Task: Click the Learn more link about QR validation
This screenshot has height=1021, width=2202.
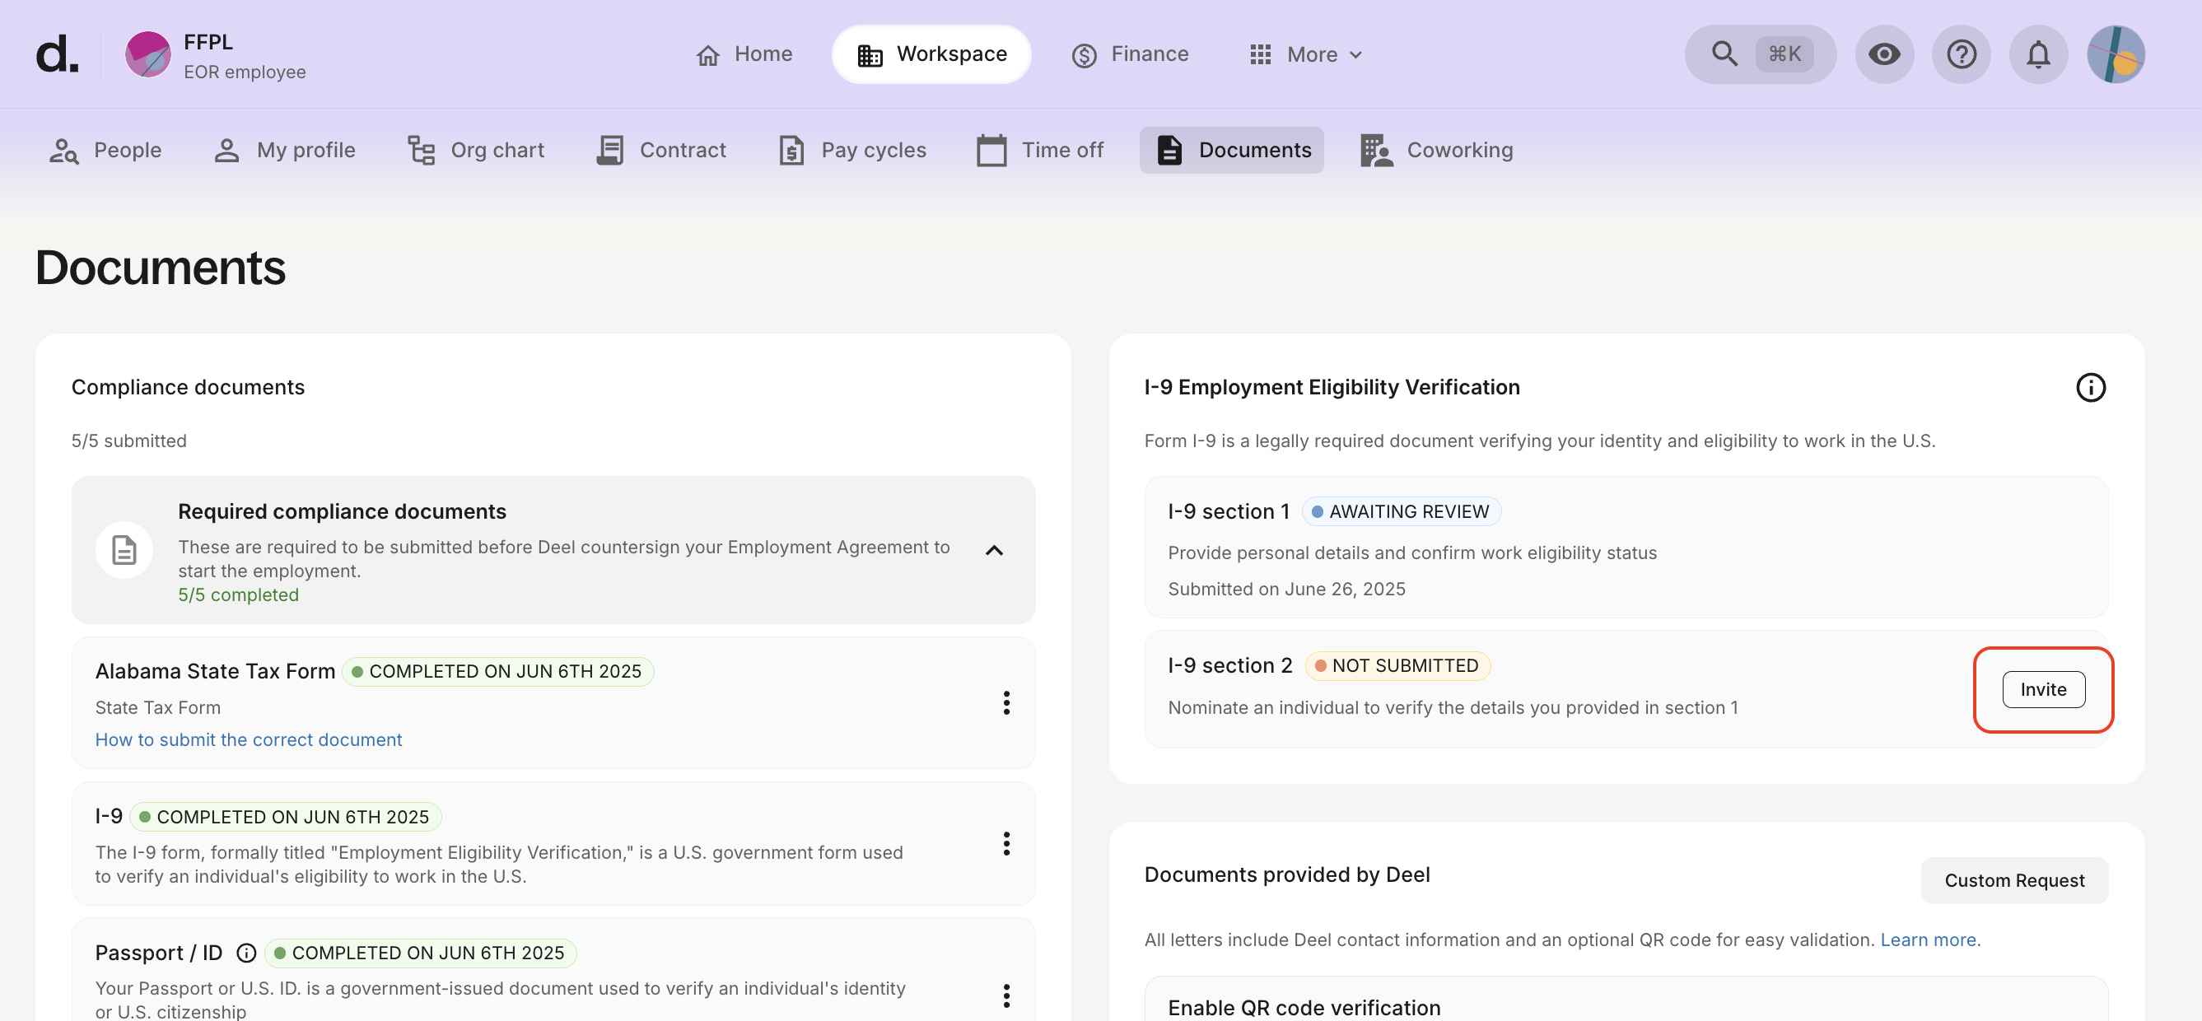Action: point(1929,939)
